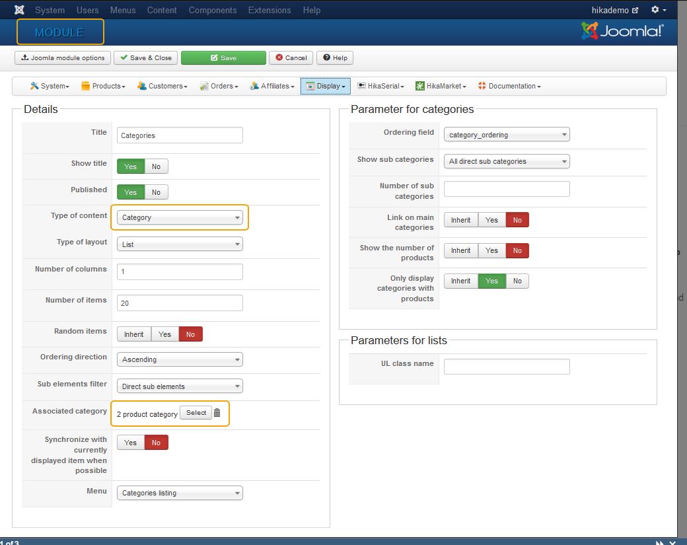The width and height of the screenshot is (687, 545).
Task: Open the Sub elements filter dropdown
Action: 180,386
